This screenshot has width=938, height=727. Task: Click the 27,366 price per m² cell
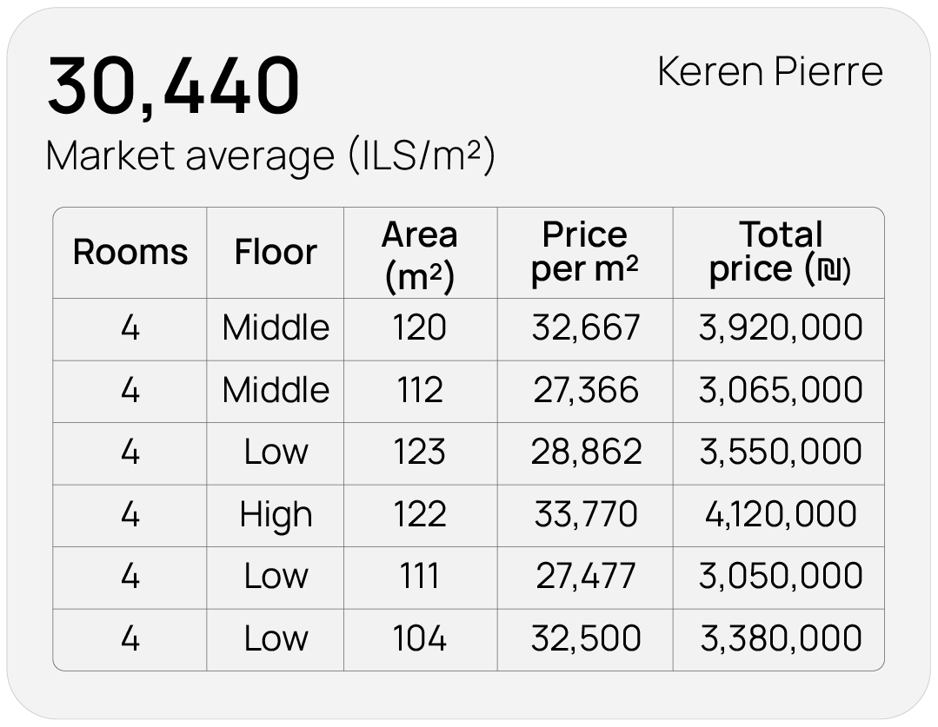pos(585,391)
